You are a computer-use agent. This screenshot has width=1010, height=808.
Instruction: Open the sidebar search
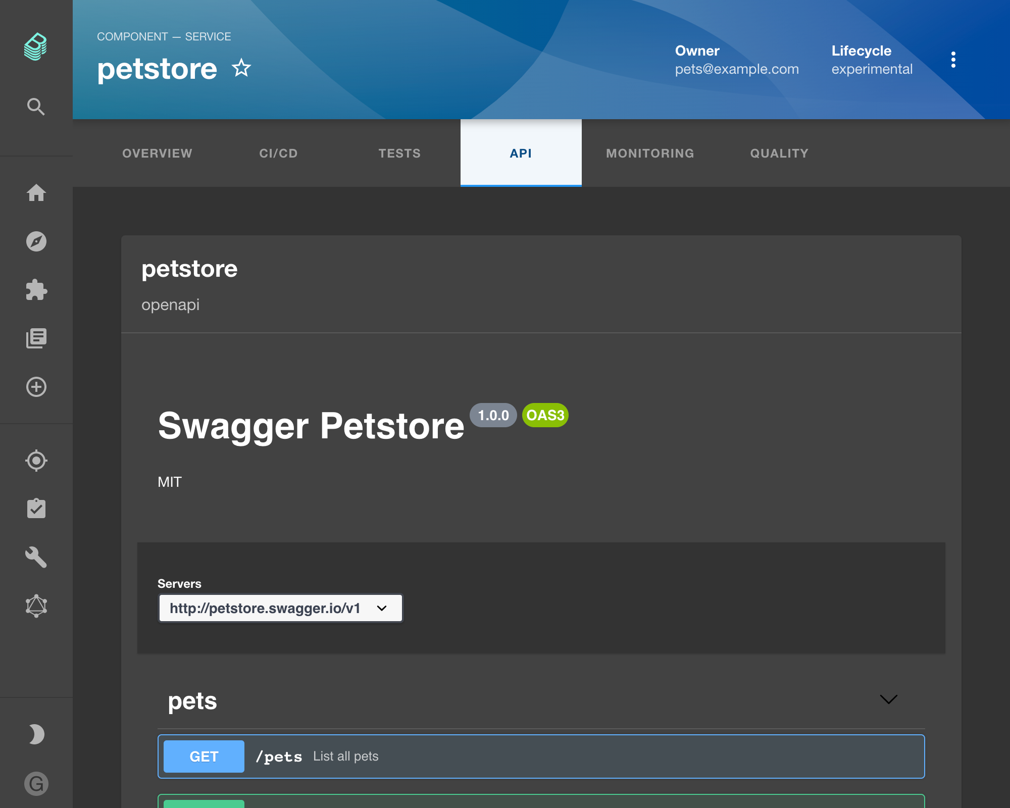(x=36, y=107)
